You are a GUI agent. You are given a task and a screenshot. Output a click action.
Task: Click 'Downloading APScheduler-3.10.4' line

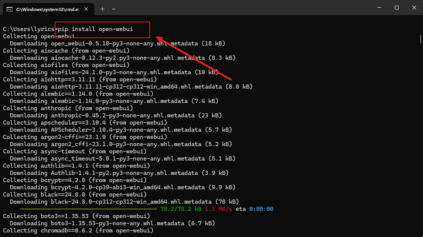(x=121, y=130)
